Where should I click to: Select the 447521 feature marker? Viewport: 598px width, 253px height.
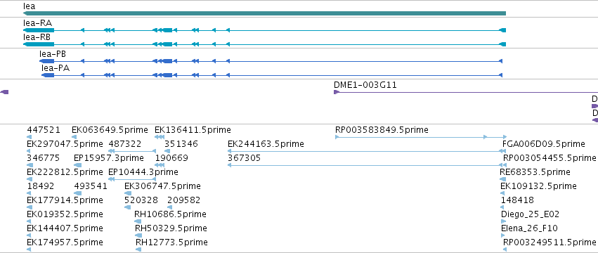[29, 137]
